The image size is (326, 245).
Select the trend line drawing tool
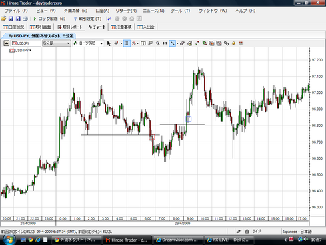[173, 43]
